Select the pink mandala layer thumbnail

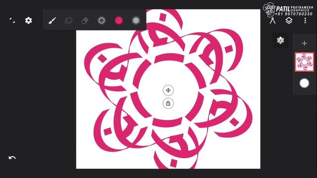[x=304, y=62]
